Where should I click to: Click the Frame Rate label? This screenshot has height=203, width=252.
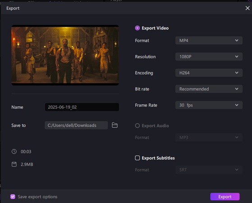click(x=146, y=105)
